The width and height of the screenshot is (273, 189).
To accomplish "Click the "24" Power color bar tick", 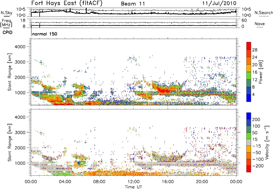I will 255,57.
